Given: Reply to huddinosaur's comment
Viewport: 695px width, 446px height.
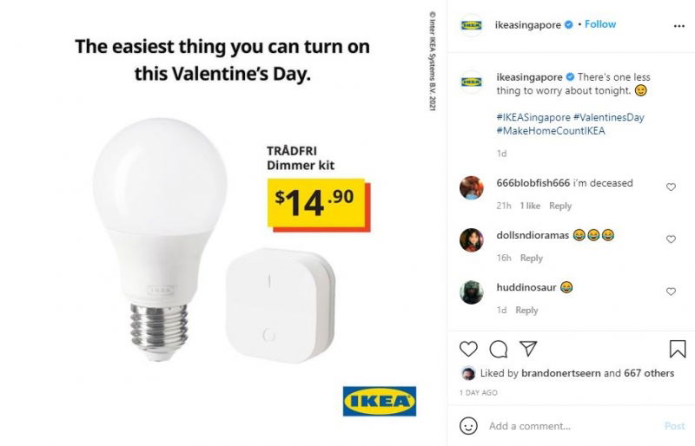Looking at the screenshot, I should 526,311.
